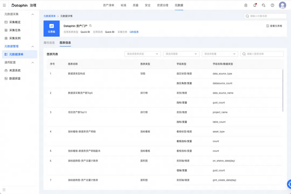Collapse the 元数据采集 section chevron

click(33, 14)
